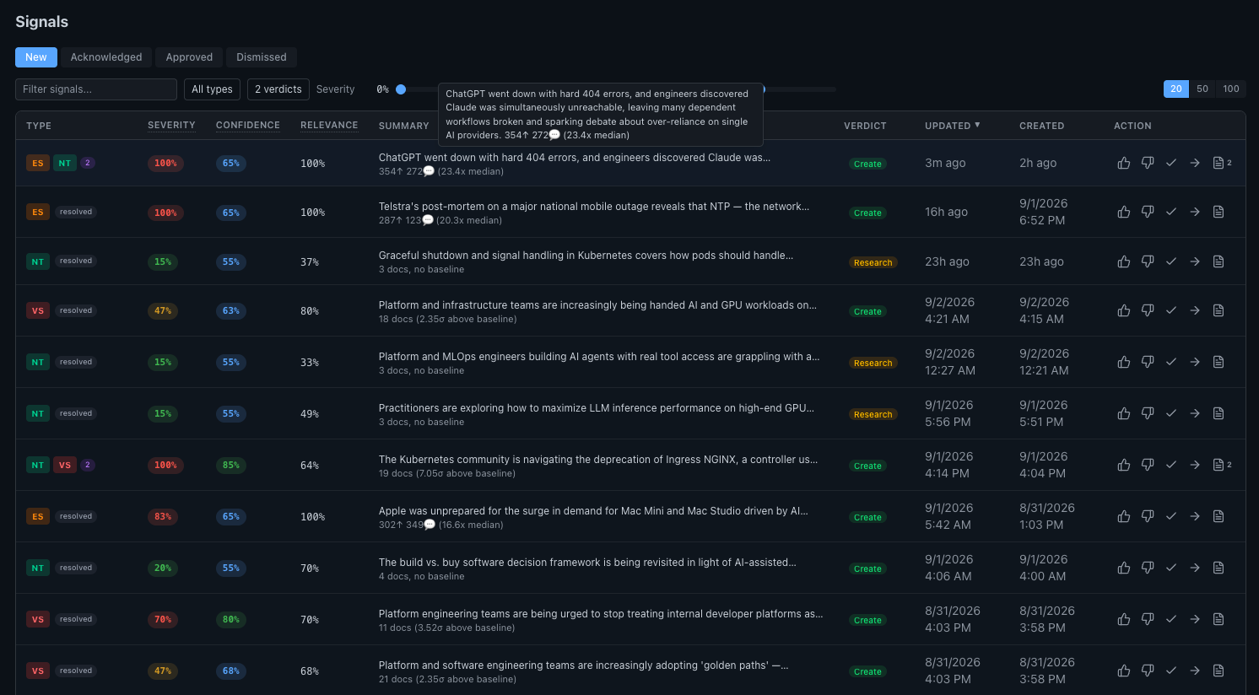Click Research verdict on LLM inference row

(x=873, y=414)
